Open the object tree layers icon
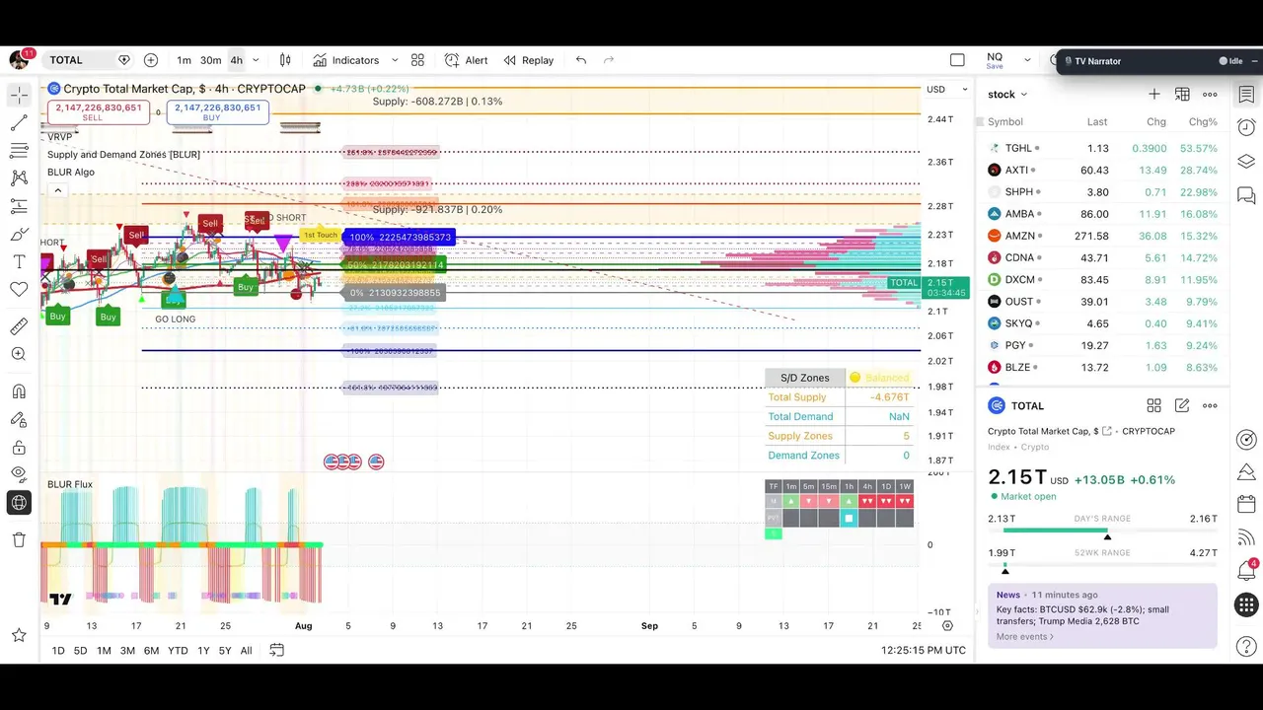The height and width of the screenshot is (710, 1263). pos(1246,162)
